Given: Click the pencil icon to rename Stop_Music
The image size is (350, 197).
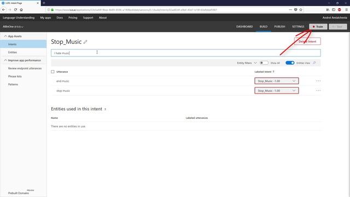Looking at the screenshot, I should [x=85, y=42].
